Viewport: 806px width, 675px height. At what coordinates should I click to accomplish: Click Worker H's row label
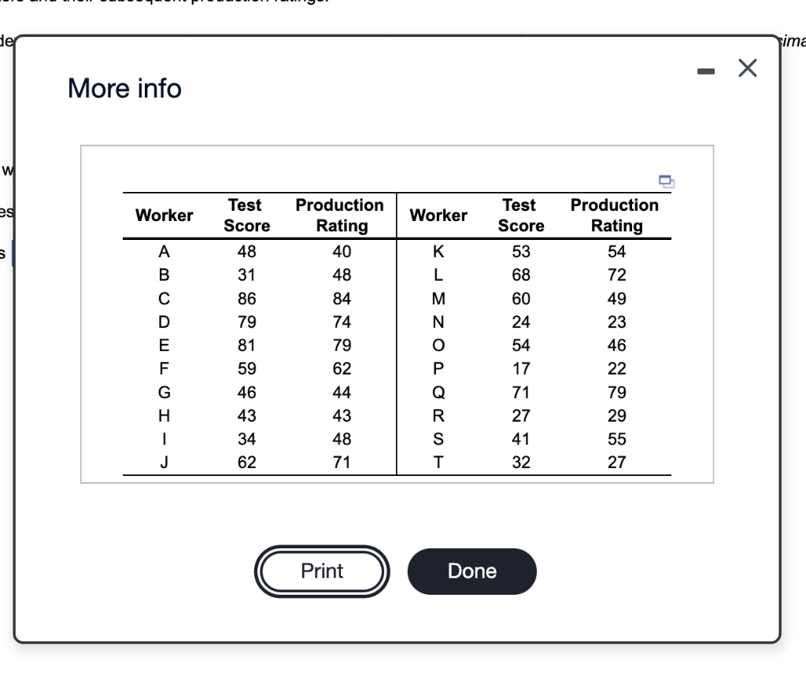click(x=164, y=415)
